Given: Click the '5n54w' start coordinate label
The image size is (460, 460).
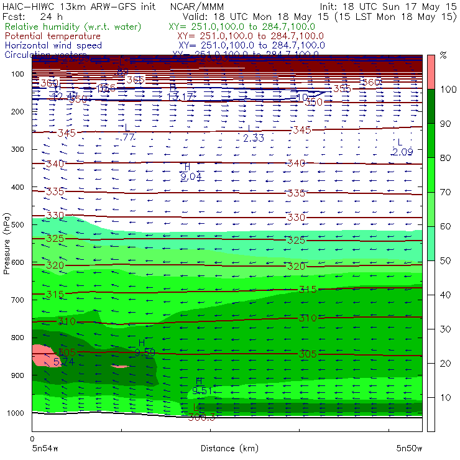Looking at the screenshot, I should (x=45, y=448).
